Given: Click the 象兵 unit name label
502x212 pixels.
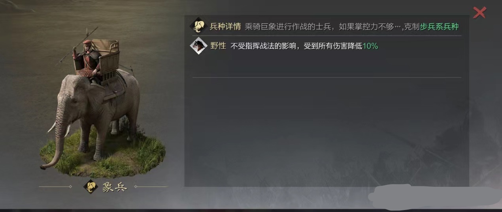Looking at the screenshot, I should coord(115,187).
